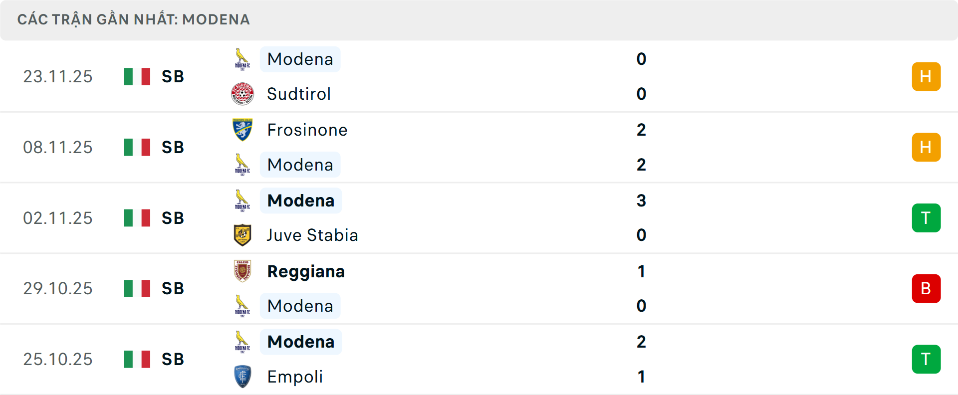The width and height of the screenshot is (958, 395).
Task: Select the Sudtirol team badge
Action: point(241,94)
